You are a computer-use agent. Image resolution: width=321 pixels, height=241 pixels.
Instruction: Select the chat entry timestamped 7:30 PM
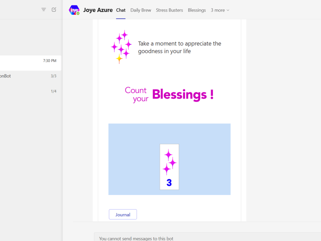(30, 63)
